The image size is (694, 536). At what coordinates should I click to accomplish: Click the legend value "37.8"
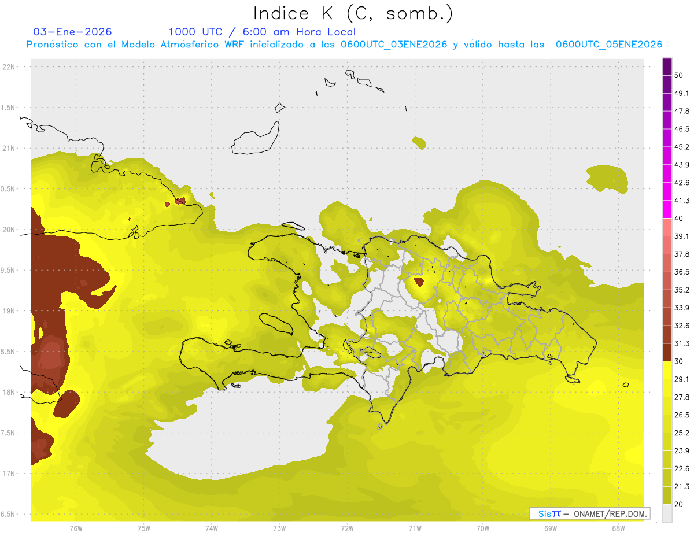click(682, 254)
